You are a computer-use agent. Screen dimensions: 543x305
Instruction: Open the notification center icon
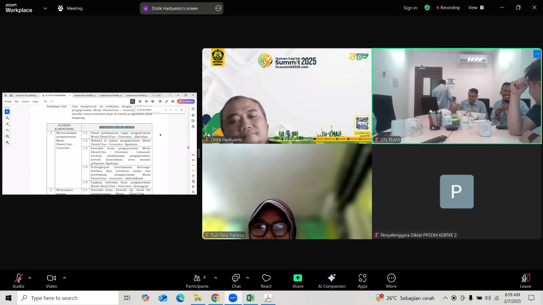coord(531,298)
